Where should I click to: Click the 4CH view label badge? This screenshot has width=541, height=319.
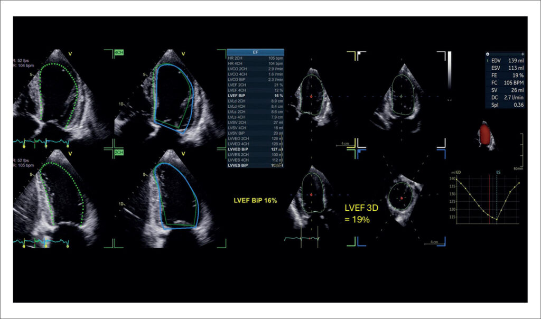point(119,52)
